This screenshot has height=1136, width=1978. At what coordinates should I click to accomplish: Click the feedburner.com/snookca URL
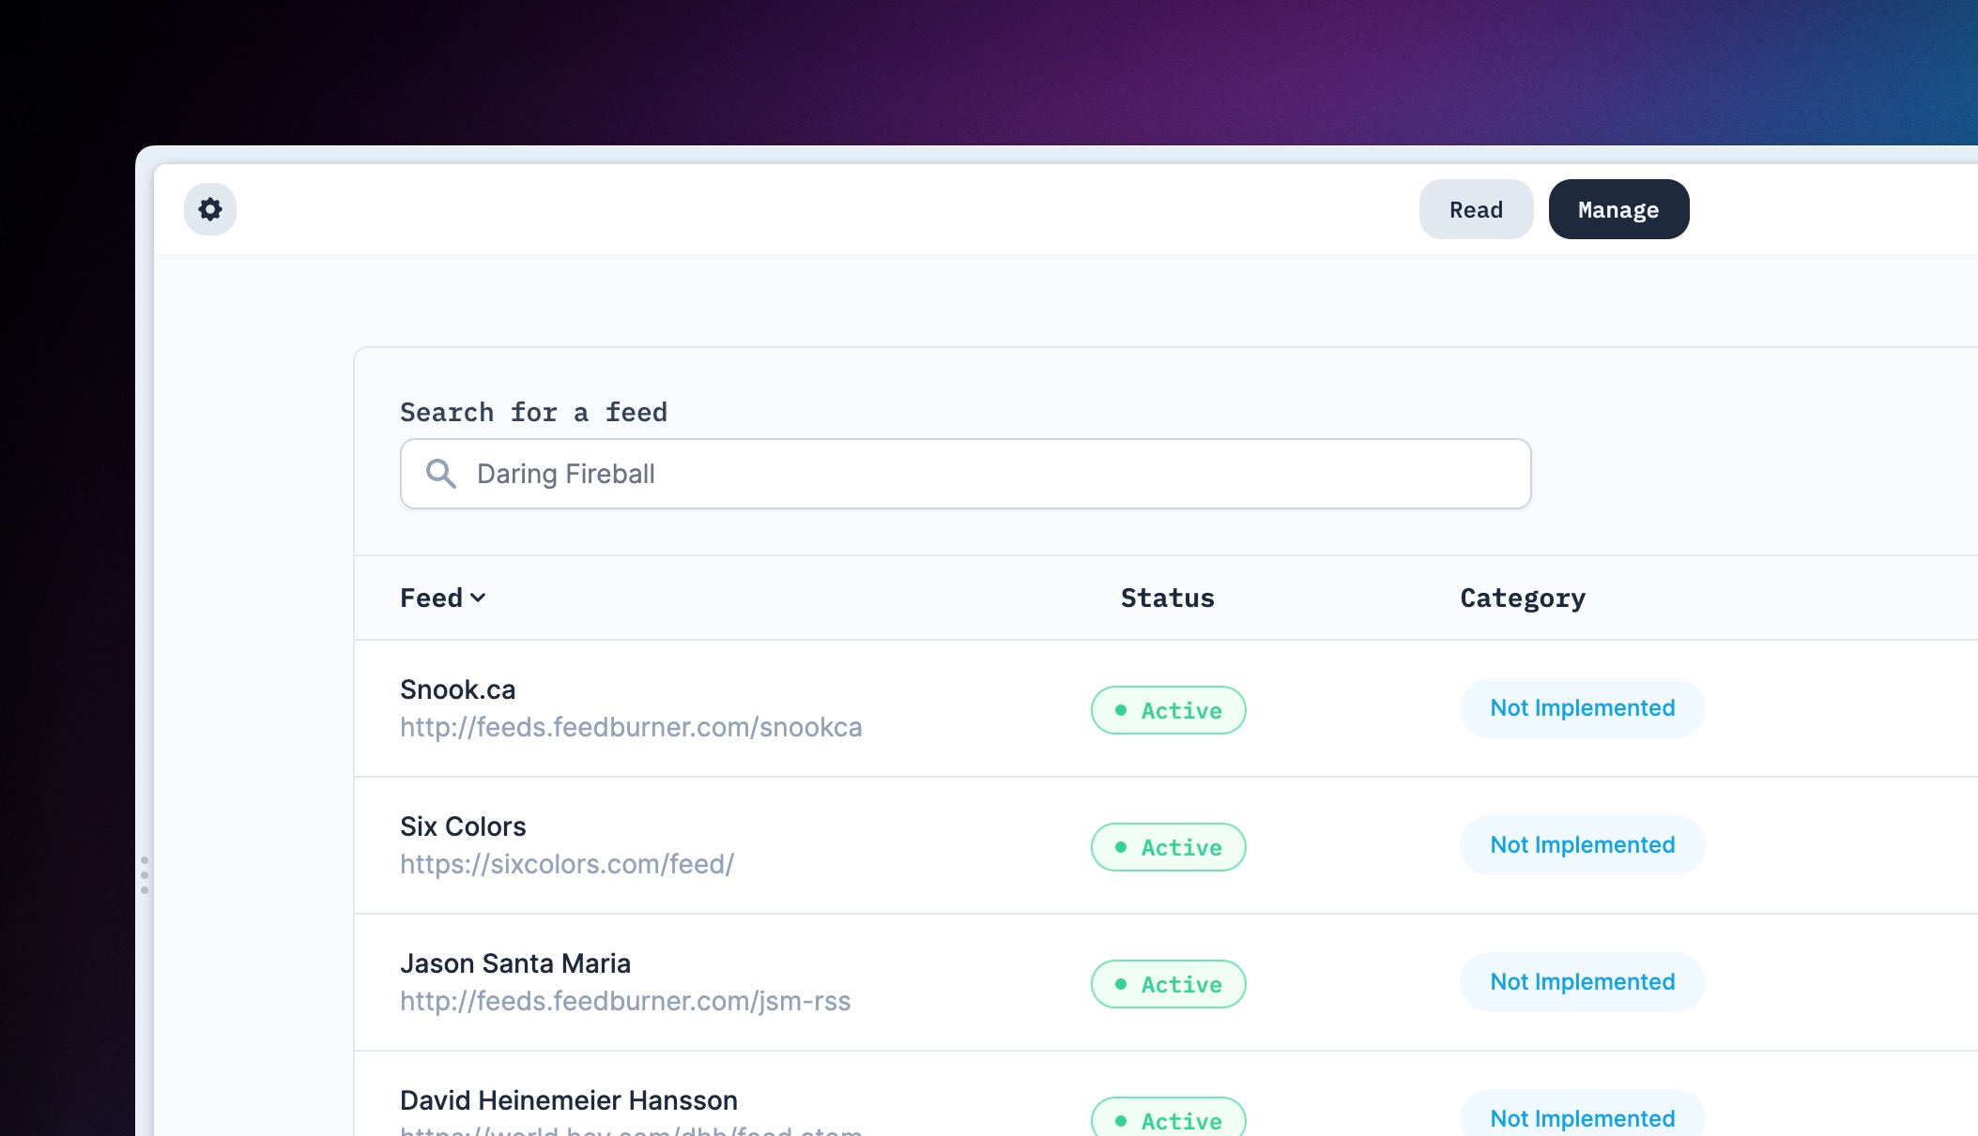[631, 727]
